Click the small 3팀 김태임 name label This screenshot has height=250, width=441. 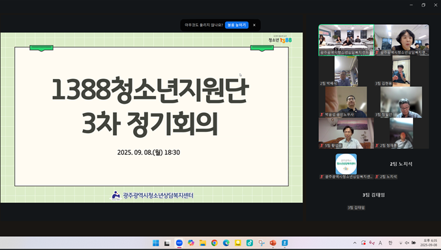click(x=356, y=208)
